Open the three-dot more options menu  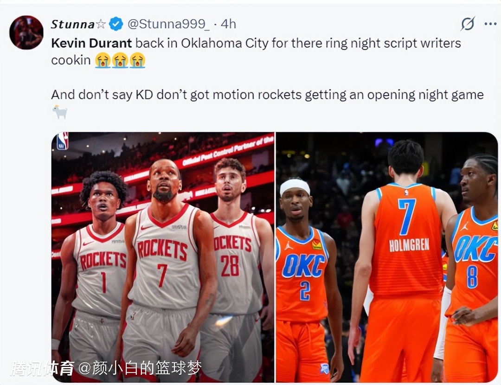pyautogui.click(x=490, y=24)
